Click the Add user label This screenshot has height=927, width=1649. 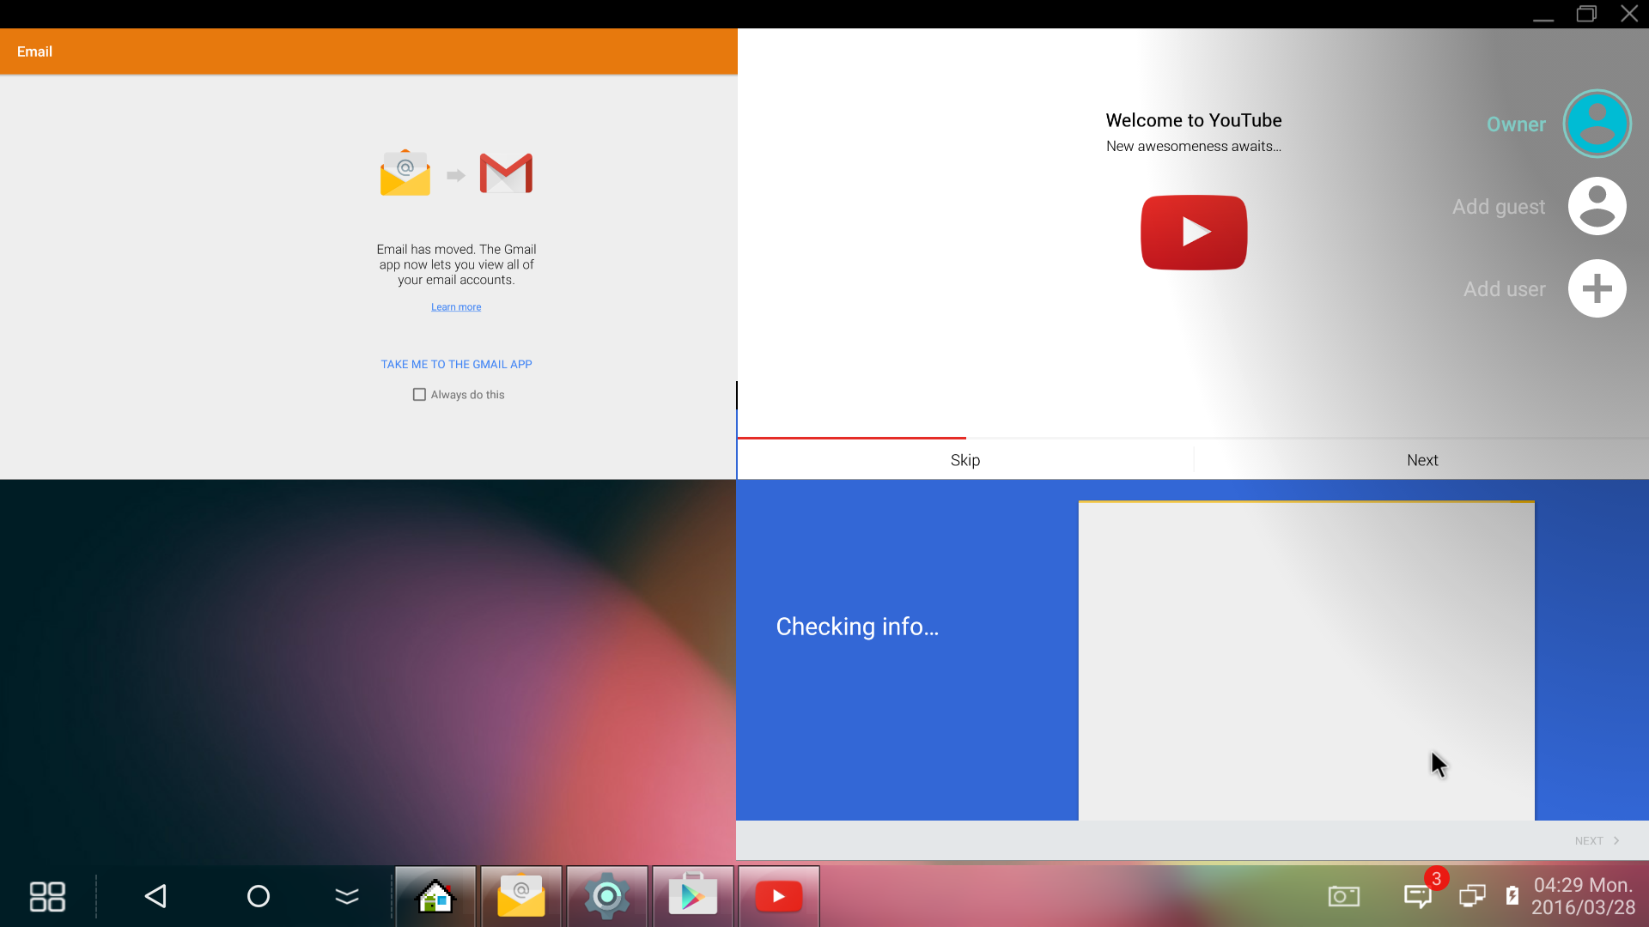1505,289
